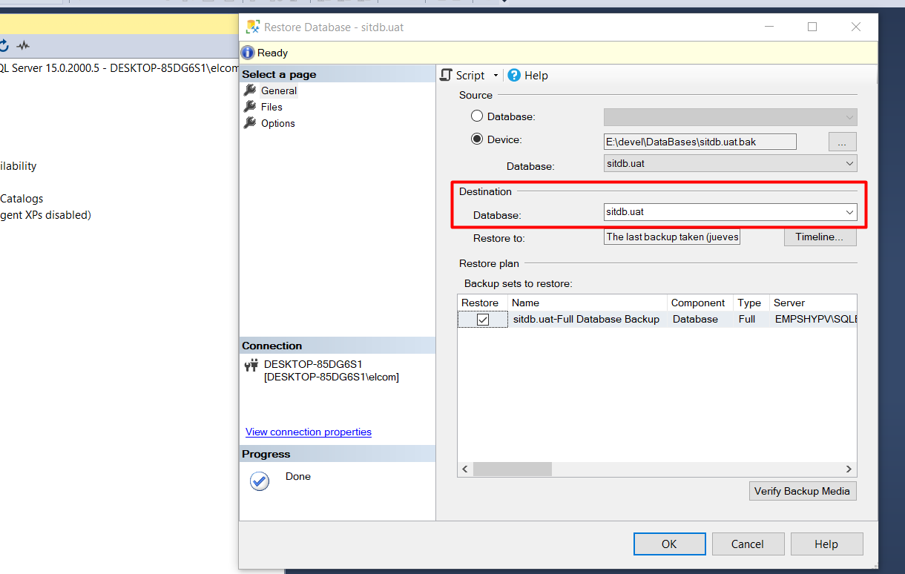Expand the Destination Database dropdown
905x574 pixels.
(x=849, y=212)
